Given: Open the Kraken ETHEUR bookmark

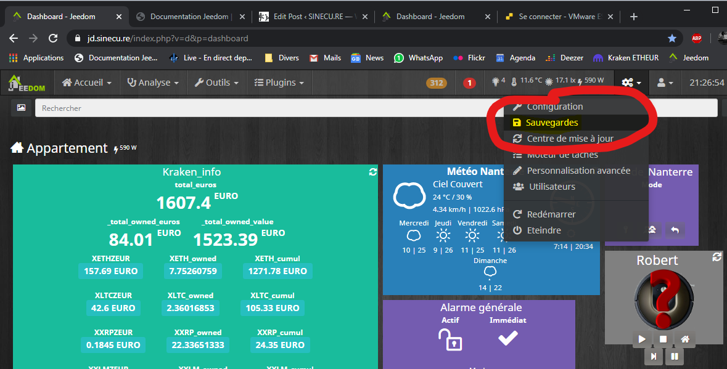Looking at the screenshot, I should 626,58.
